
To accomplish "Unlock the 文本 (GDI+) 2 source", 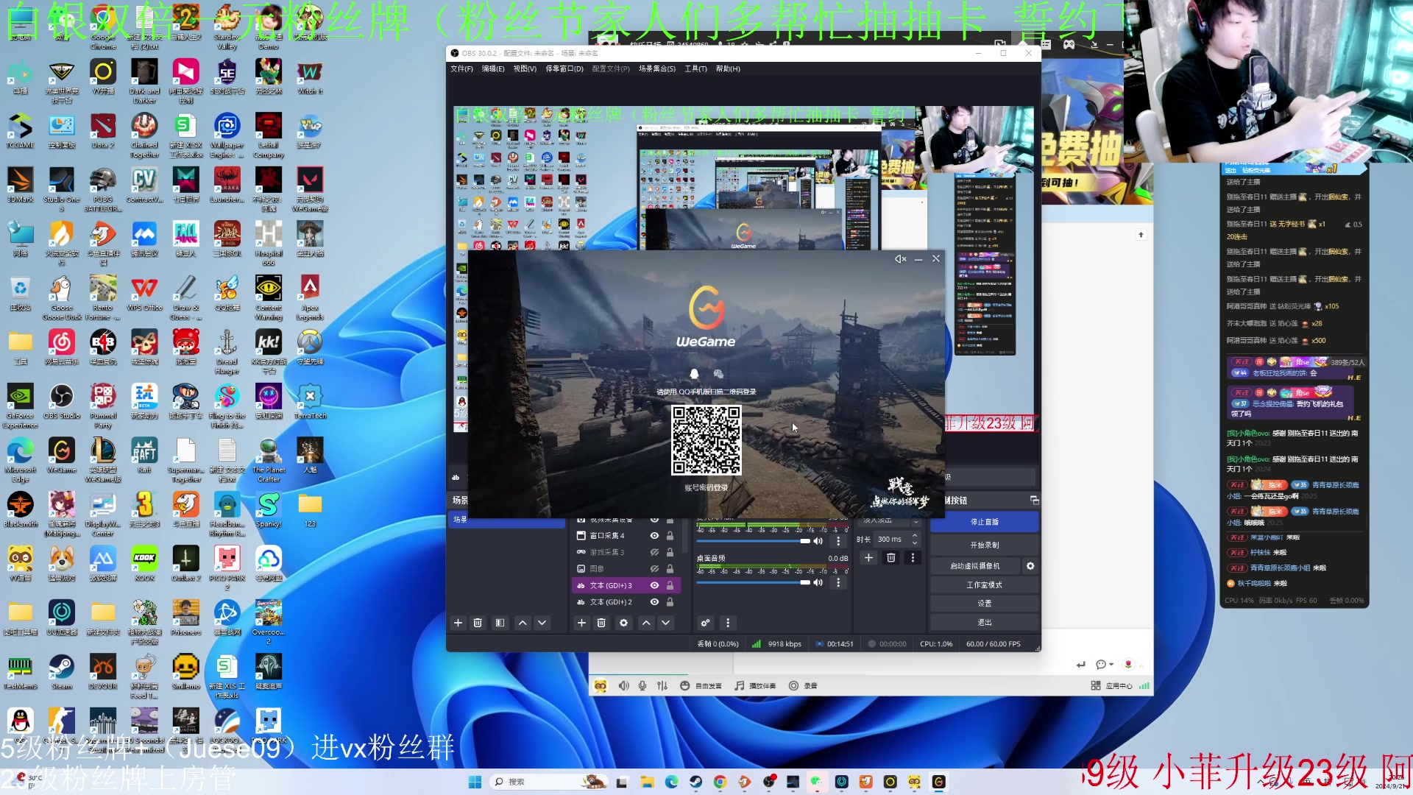I will click(x=670, y=602).
